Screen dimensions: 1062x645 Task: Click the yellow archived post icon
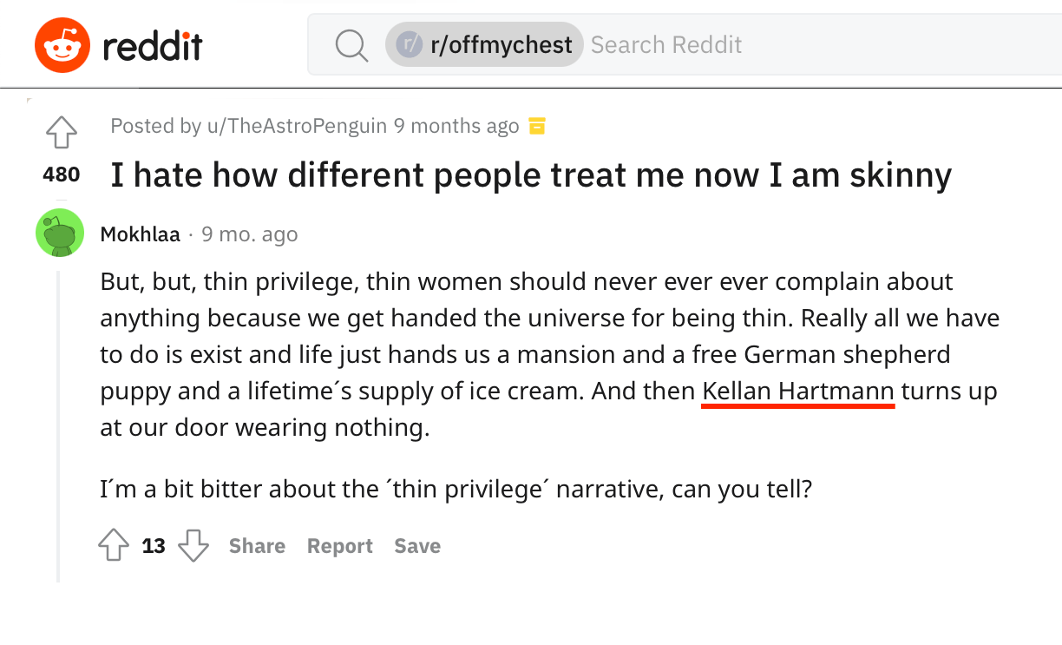[x=537, y=126]
